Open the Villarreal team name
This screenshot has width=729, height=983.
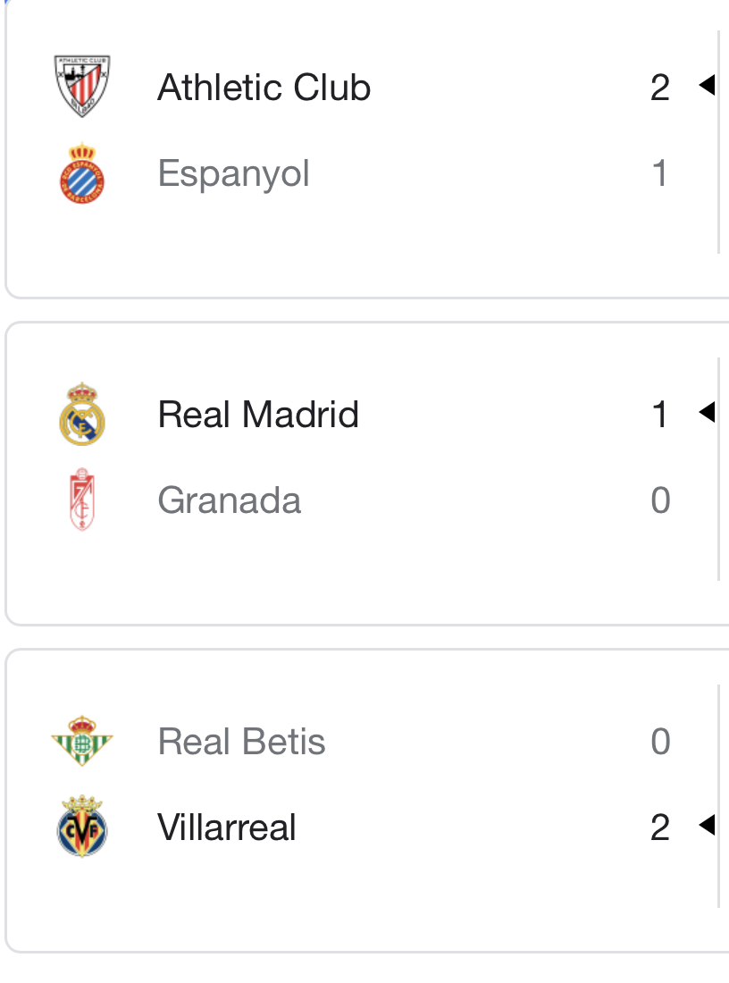pos(227,828)
